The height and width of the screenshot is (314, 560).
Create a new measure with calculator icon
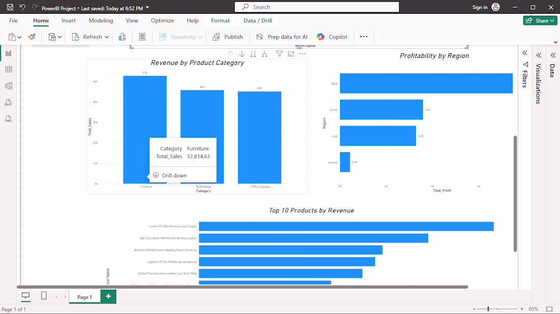[142, 37]
